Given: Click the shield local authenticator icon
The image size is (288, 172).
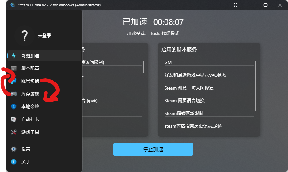Looking at the screenshot, I should (14, 107).
